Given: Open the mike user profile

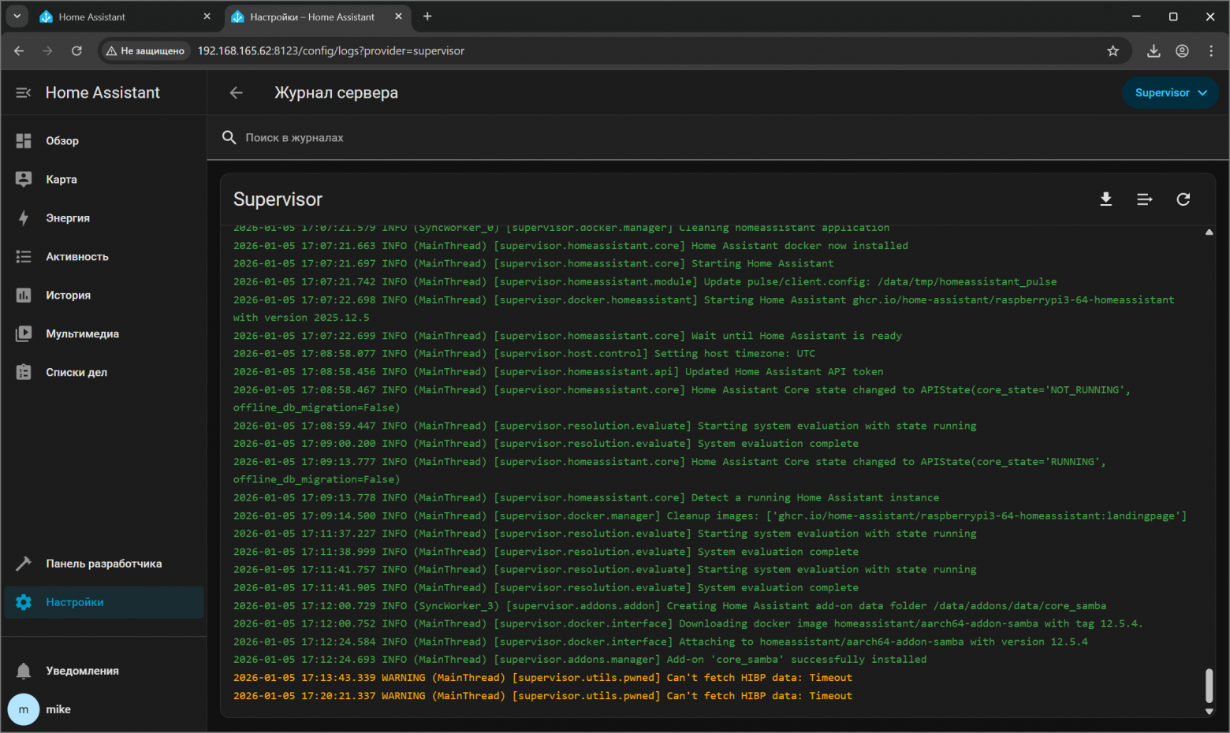Looking at the screenshot, I should tap(24, 709).
